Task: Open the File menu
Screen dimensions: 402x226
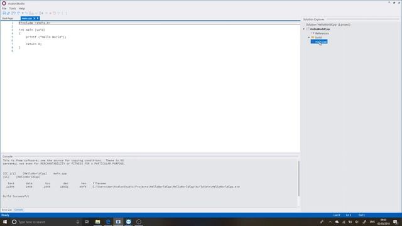Action: tap(4, 8)
